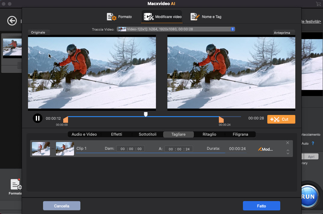Open the Filigrana tab
Viewport: 323px width, 214px height.
[240, 134]
